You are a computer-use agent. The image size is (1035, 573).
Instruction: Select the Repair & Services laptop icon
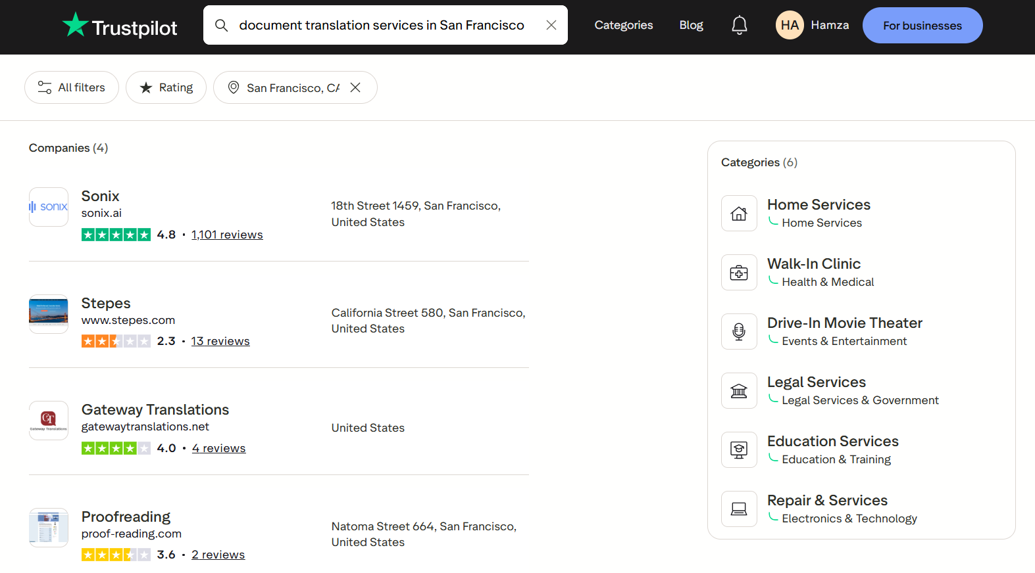(738, 509)
